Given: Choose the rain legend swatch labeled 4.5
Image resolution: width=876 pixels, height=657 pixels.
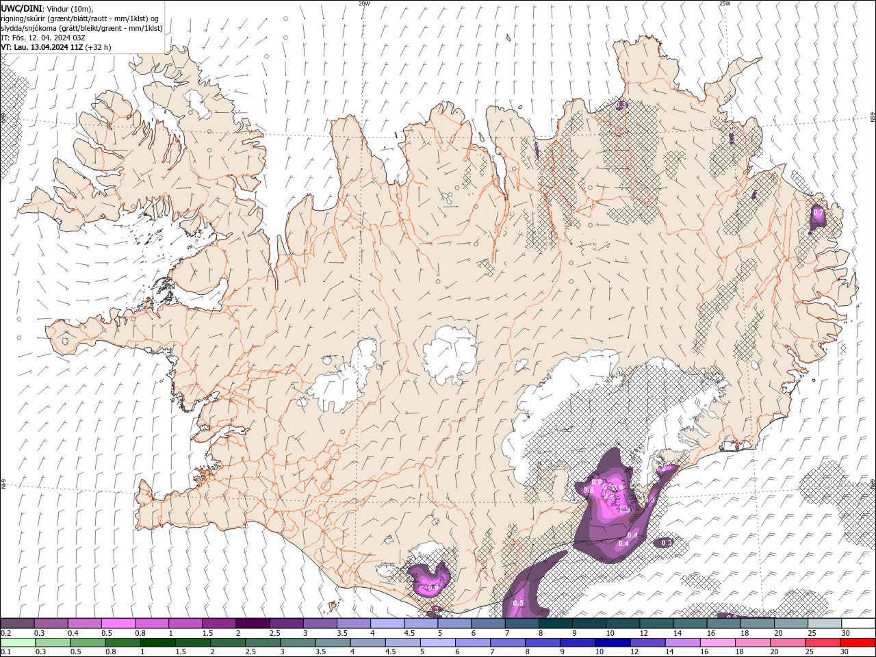Looking at the screenshot, I should coord(403,643).
